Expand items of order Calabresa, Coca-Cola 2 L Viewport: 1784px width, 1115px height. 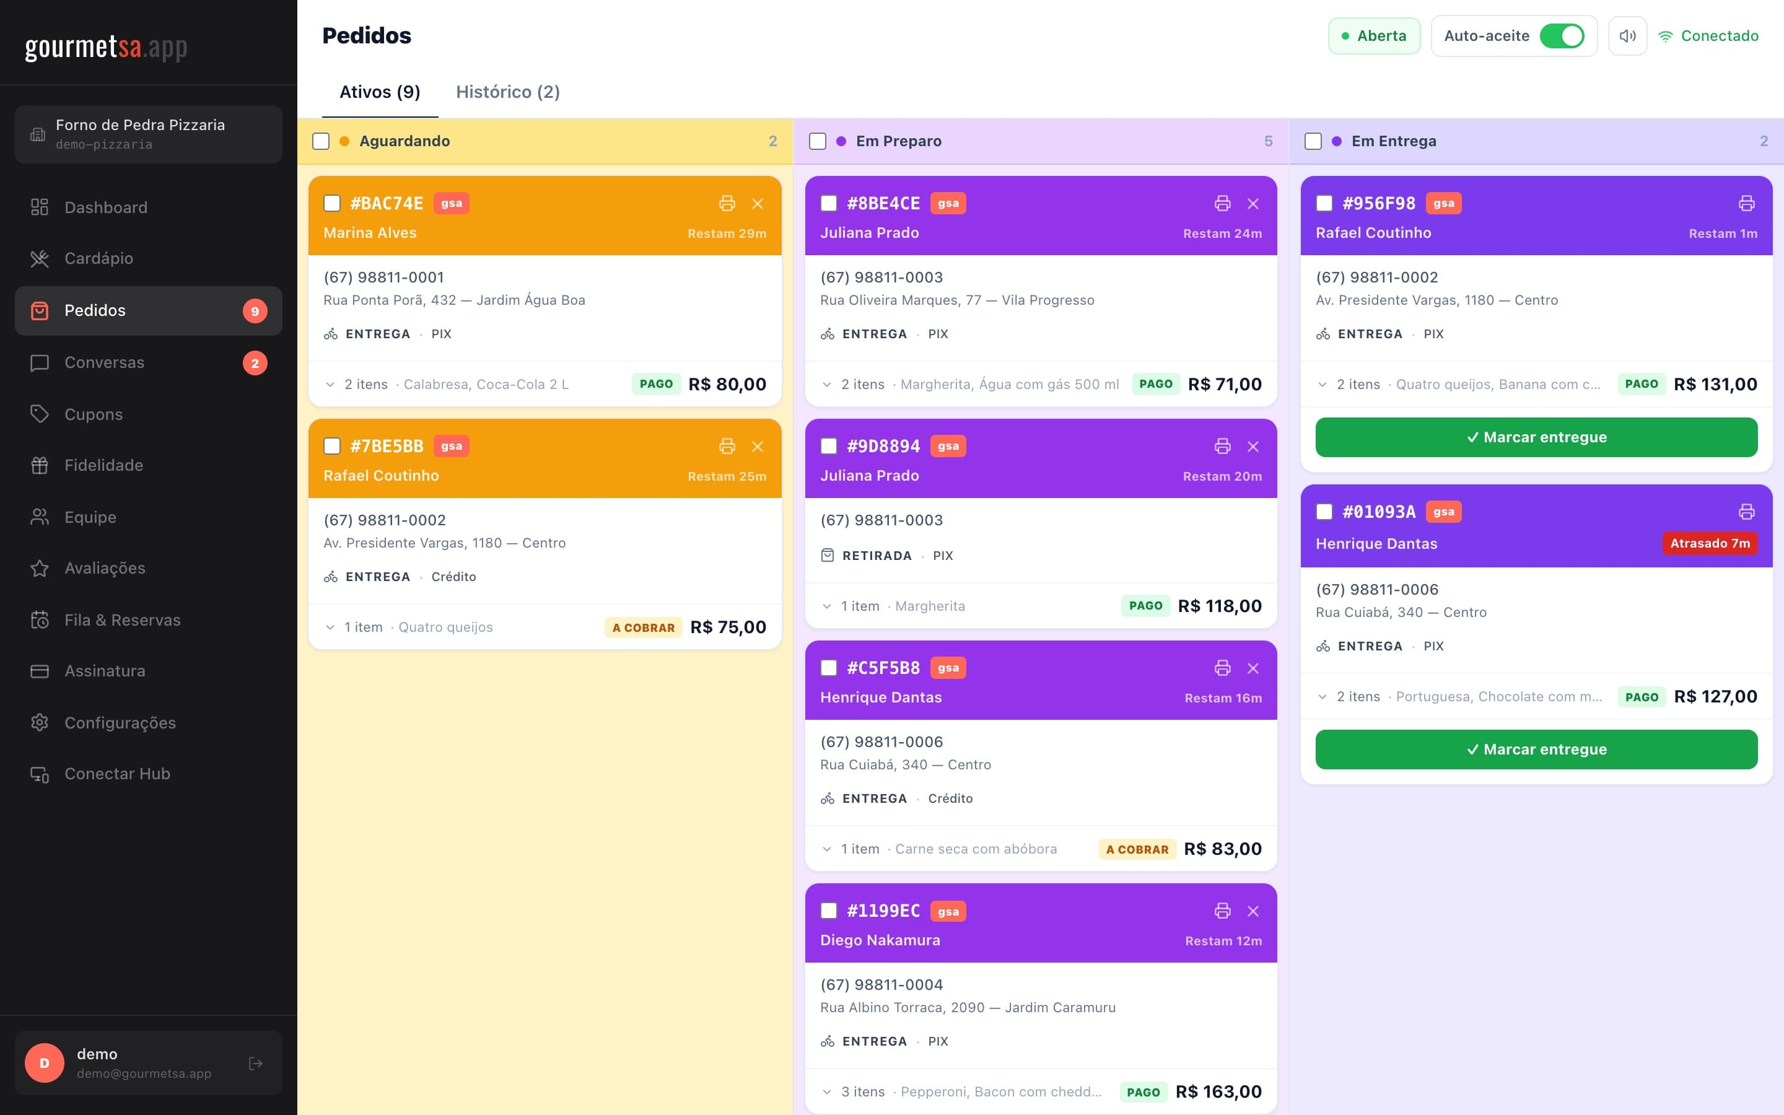pos(330,384)
